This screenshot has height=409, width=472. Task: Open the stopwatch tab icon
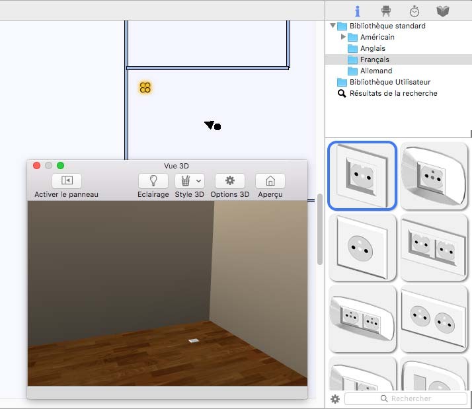414,11
